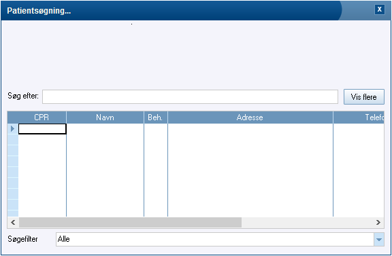Open the Søgefilter dropdown arrow
392x256 pixels.
[379, 240]
